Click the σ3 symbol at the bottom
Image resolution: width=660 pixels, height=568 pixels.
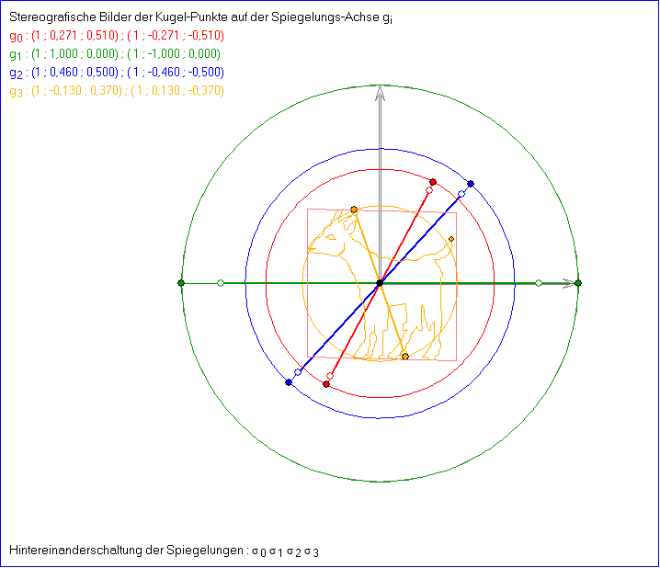[312, 551]
